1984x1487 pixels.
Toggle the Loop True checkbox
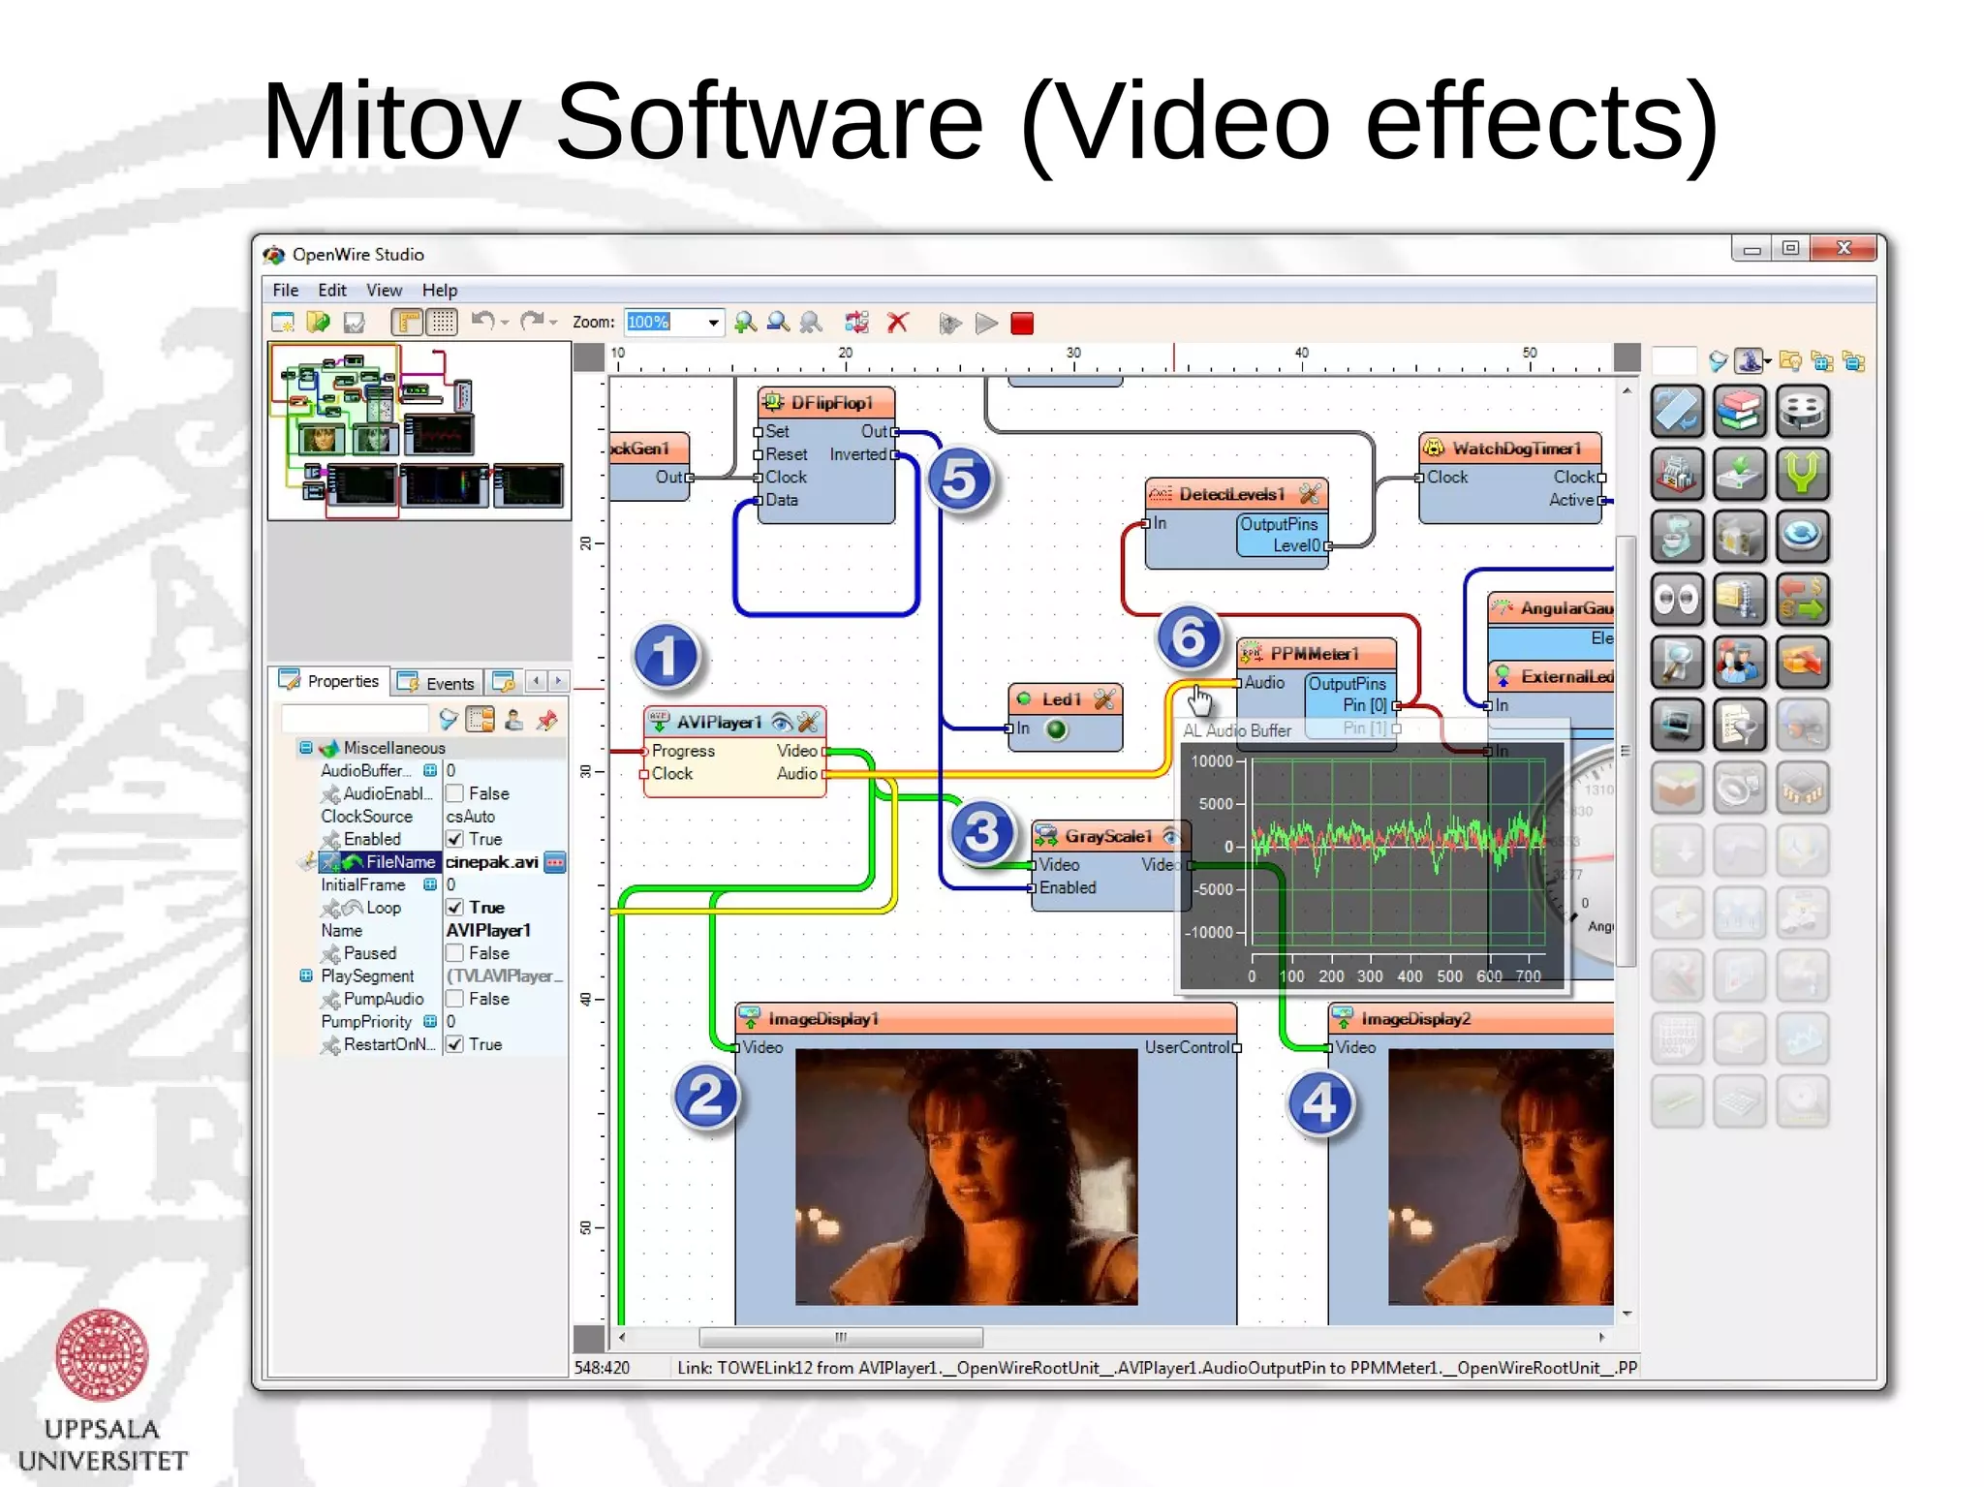pyautogui.click(x=454, y=908)
